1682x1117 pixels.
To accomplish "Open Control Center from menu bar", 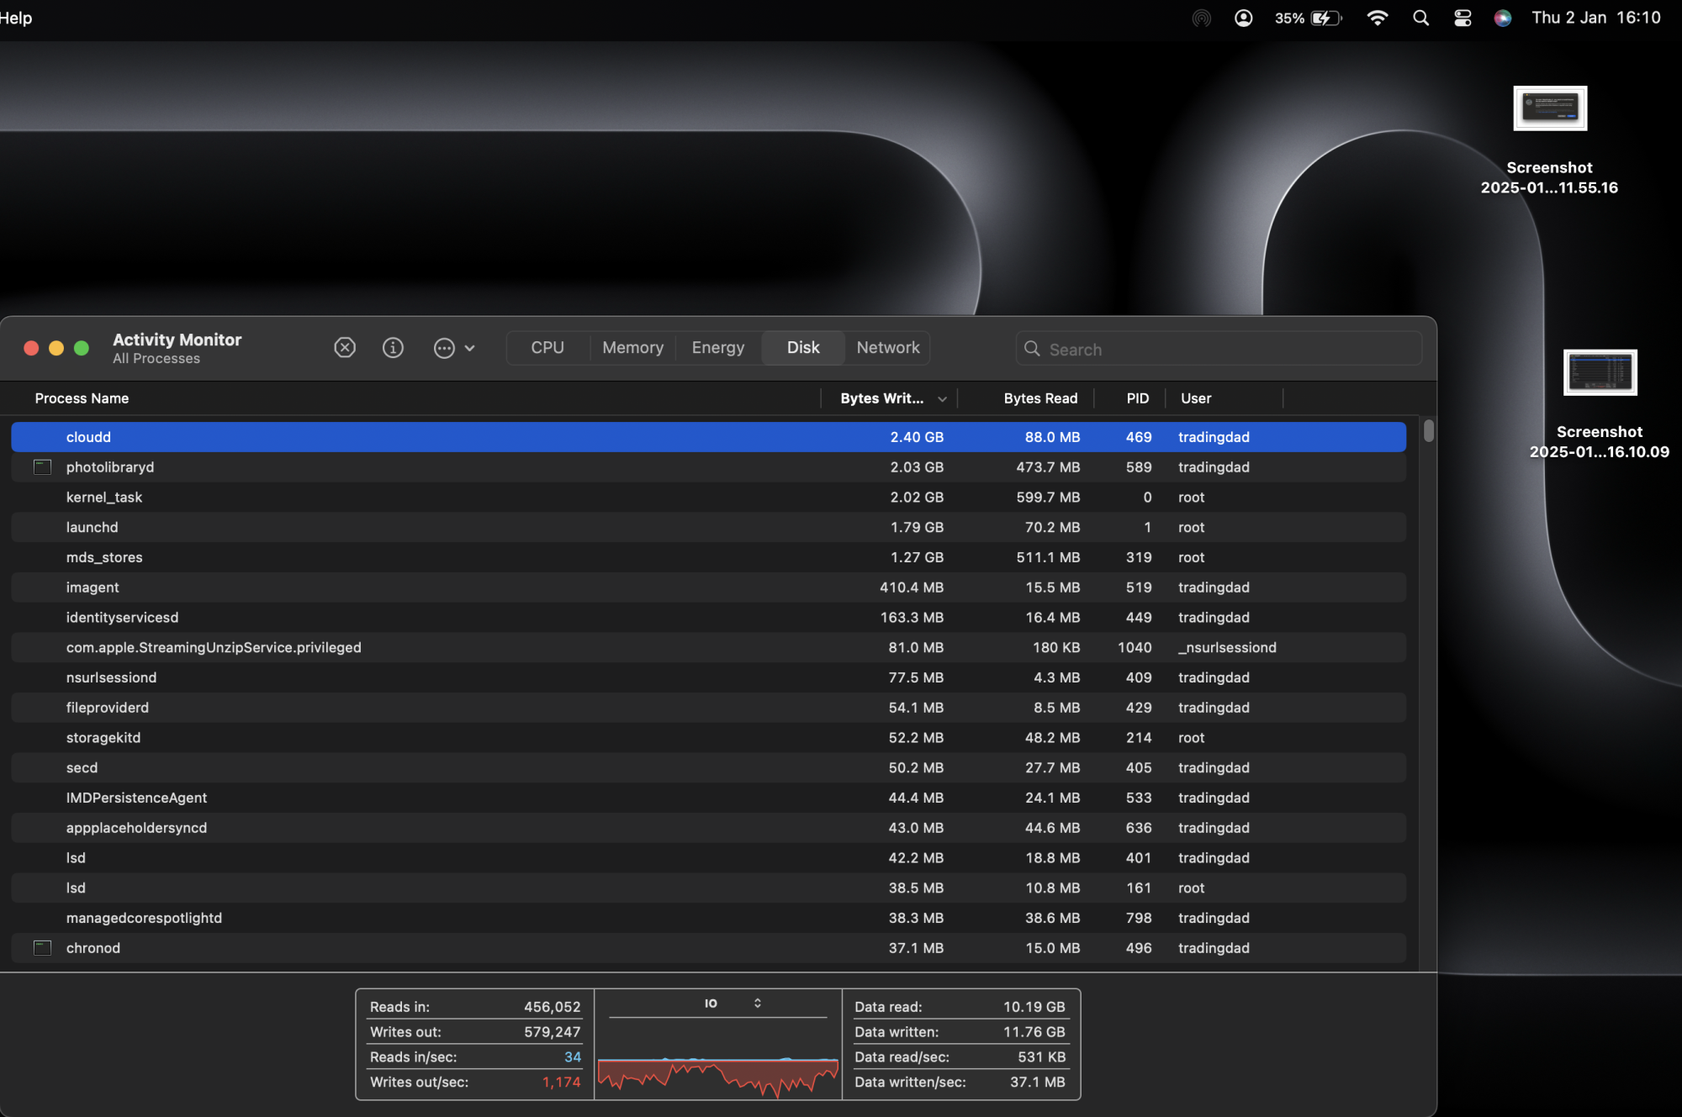I will click(x=1462, y=18).
